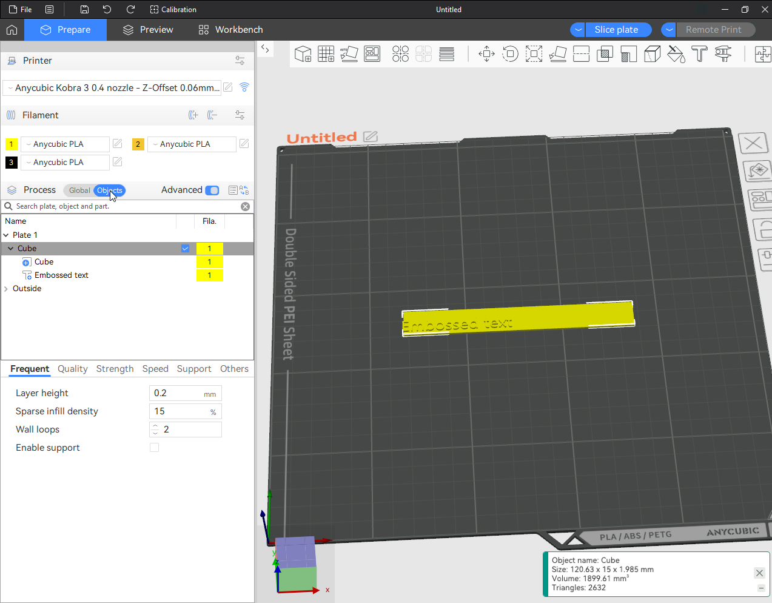Switch to the Preview tab
Screen dimensions: 772x603
[148, 30]
